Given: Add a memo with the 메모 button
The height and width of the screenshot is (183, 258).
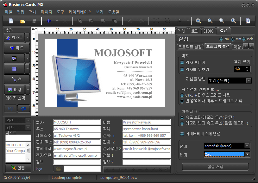Looking at the screenshot, I should point(17,48).
